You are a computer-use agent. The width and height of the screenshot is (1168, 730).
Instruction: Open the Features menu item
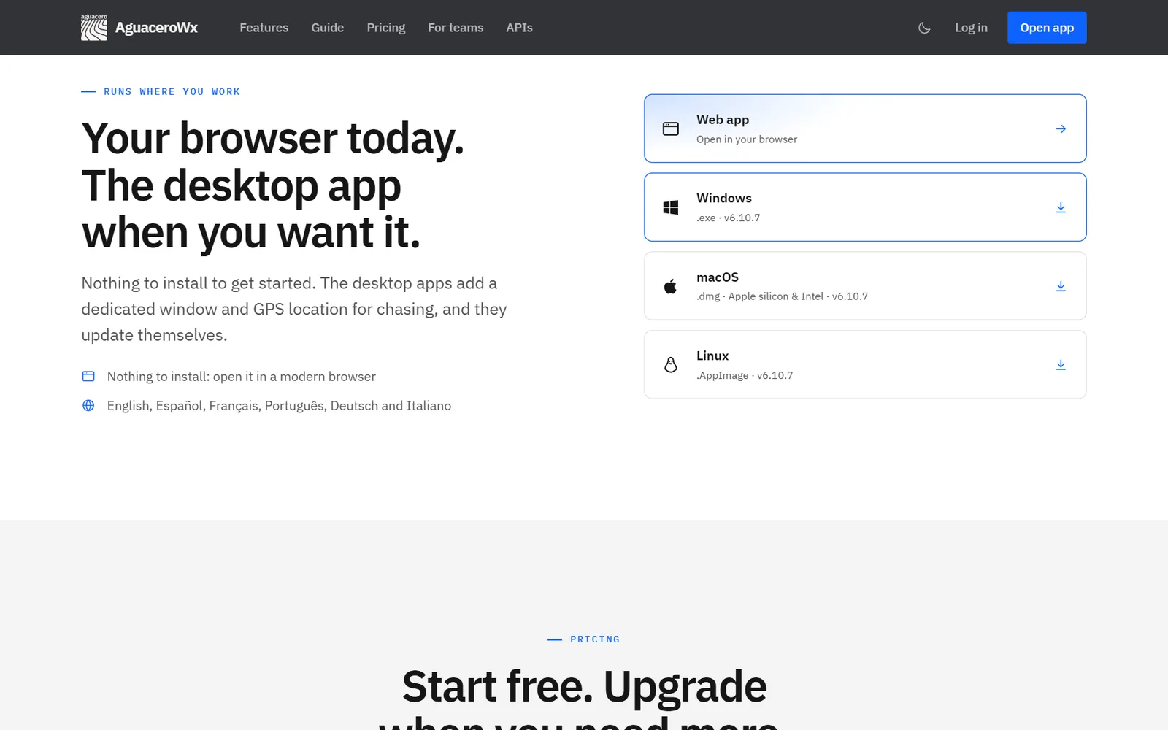[x=264, y=28]
